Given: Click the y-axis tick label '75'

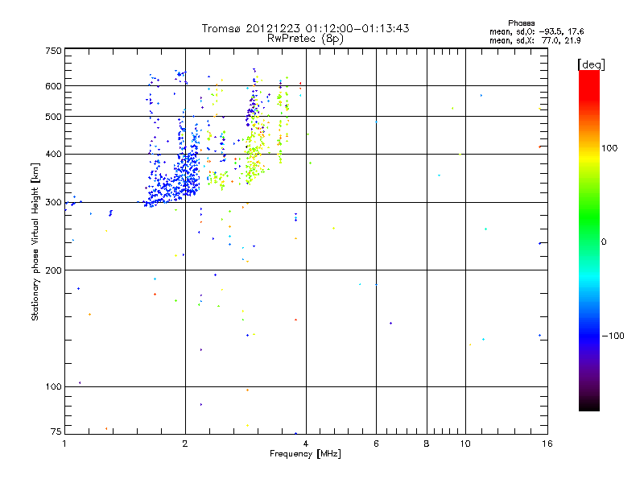Looking at the screenshot, I should click(x=56, y=431).
